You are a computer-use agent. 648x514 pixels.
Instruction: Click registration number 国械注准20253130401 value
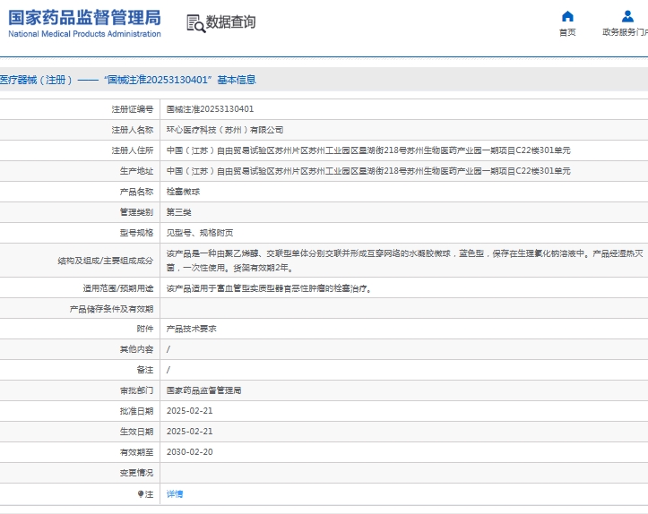pyautogui.click(x=210, y=109)
